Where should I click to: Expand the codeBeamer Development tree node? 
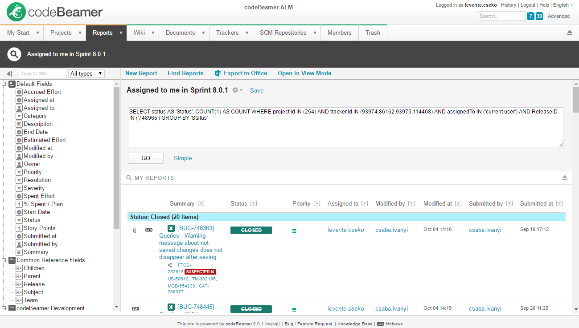[x=4, y=308]
